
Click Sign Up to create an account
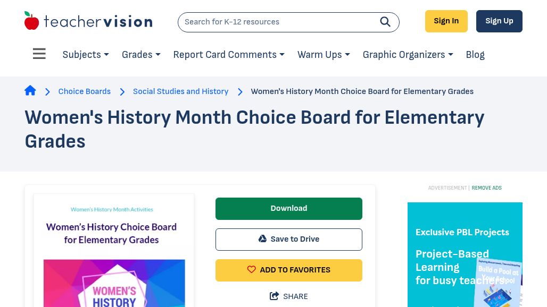coord(499,21)
